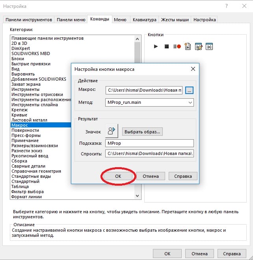Select Плавающие панели инструментов category

click(48, 38)
